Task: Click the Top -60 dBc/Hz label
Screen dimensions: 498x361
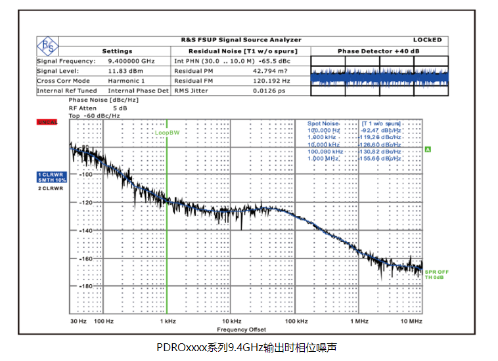Action: pyautogui.click(x=95, y=116)
